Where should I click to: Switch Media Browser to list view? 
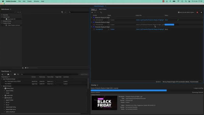23,68
